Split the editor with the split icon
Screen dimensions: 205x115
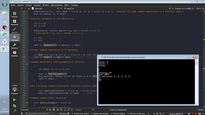pyautogui.click(x=203, y=9)
